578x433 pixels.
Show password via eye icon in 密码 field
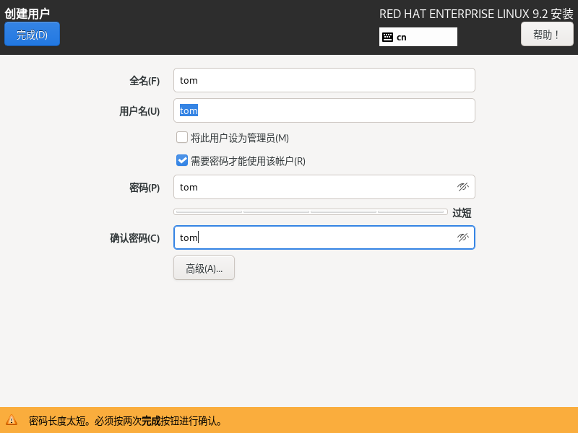coord(463,187)
